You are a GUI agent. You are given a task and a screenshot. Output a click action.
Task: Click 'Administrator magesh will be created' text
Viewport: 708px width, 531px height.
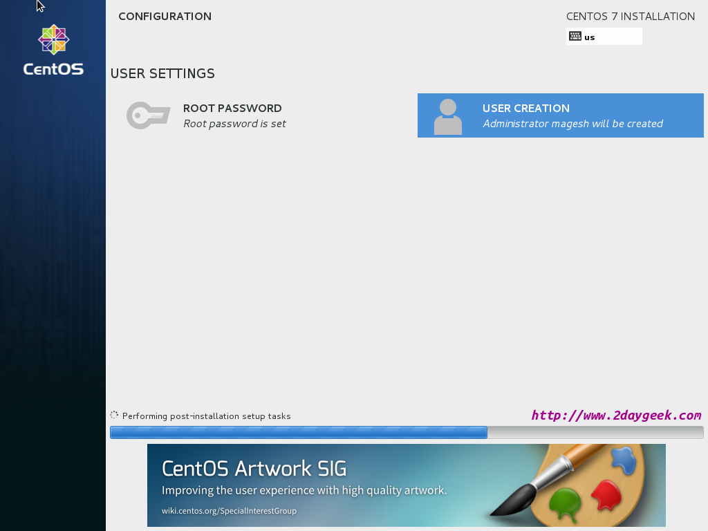(572, 124)
